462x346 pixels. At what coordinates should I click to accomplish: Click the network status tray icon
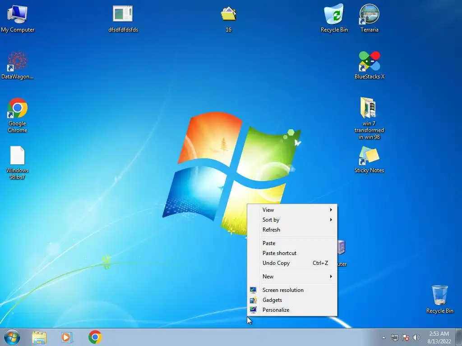tap(394, 337)
